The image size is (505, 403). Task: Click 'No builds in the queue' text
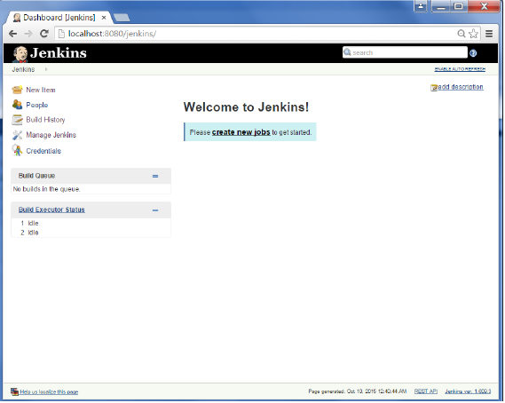[x=46, y=189]
